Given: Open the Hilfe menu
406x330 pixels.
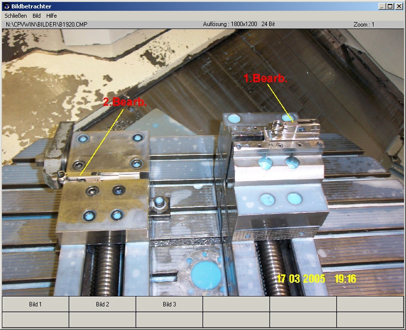Looking at the screenshot, I should (52, 16).
